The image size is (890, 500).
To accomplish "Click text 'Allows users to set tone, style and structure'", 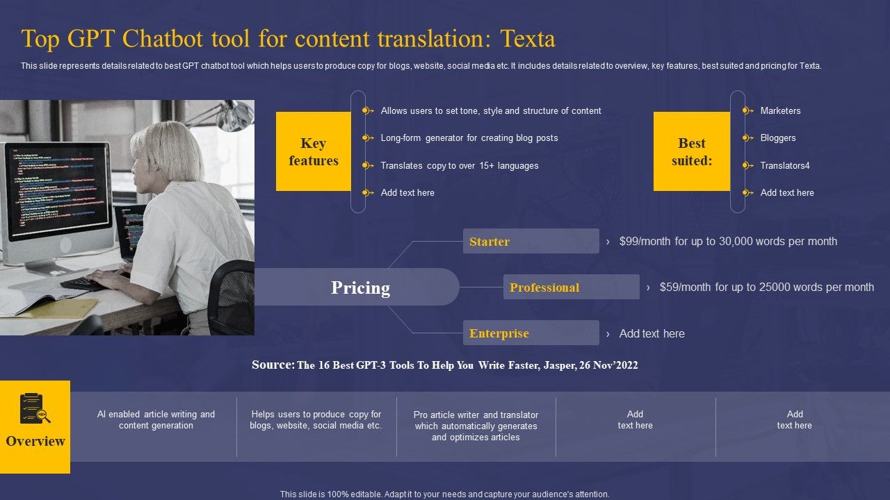I will coord(491,110).
